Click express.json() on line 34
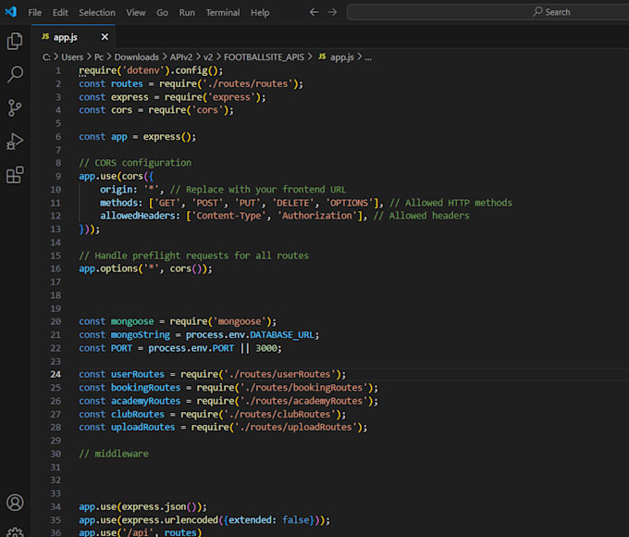This screenshot has height=537, width=629. point(159,506)
